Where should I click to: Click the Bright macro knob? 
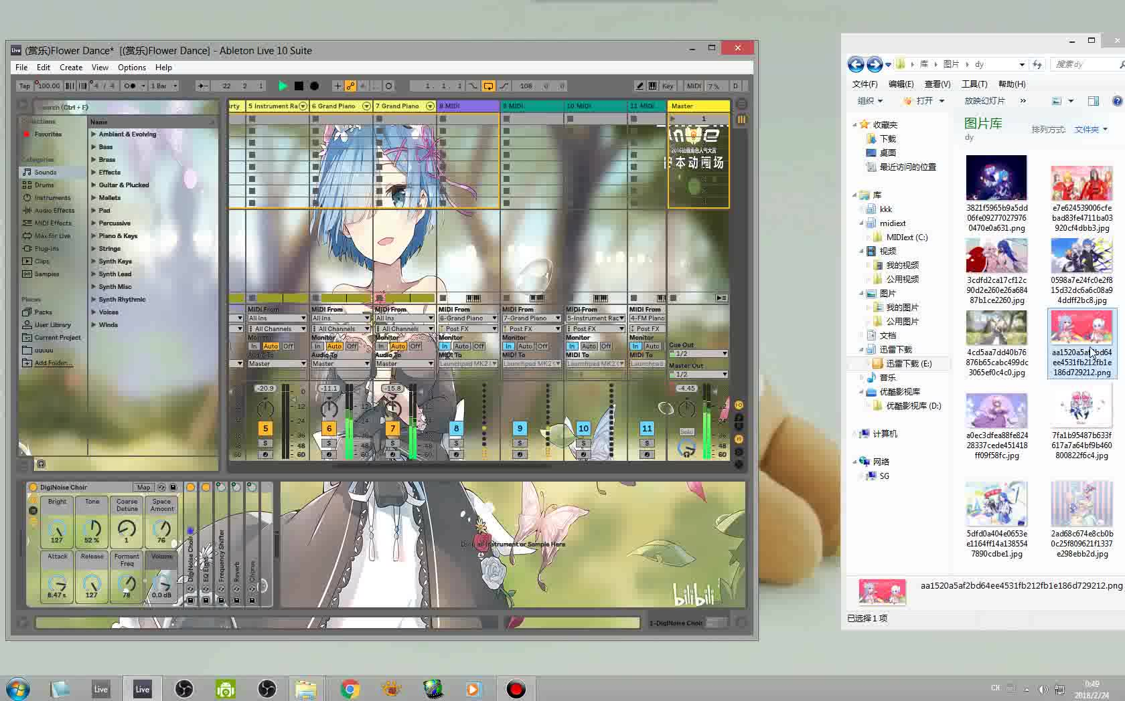pyautogui.click(x=57, y=528)
